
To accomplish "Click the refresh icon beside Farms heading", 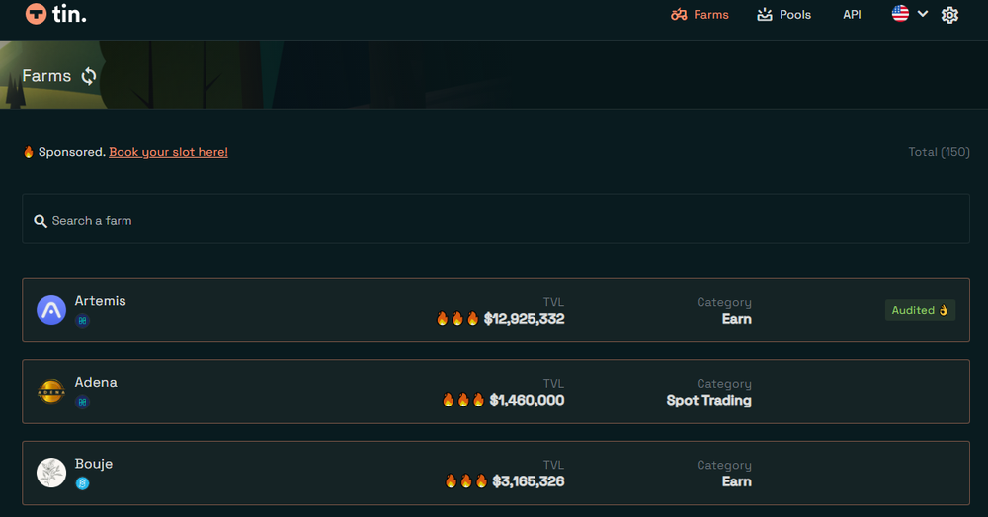I will click(x=89, y=76).
